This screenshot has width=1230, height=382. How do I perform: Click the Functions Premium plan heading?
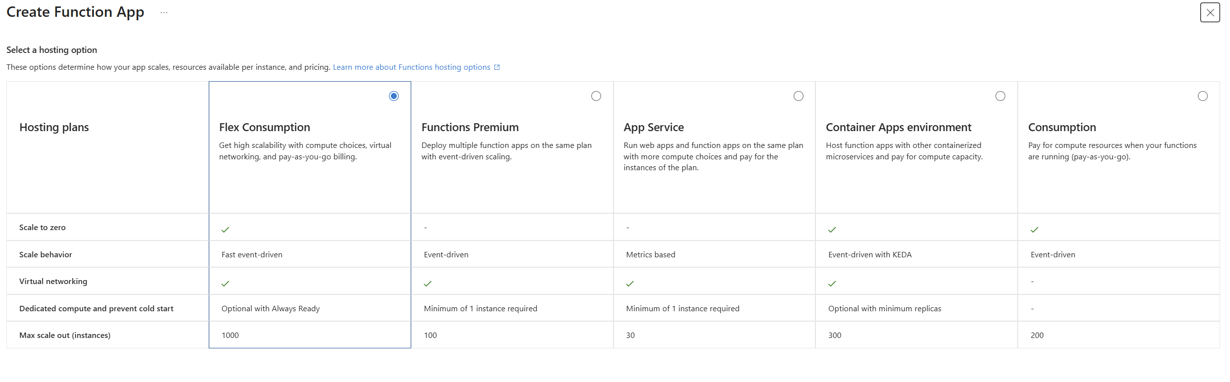pos(470,127)
